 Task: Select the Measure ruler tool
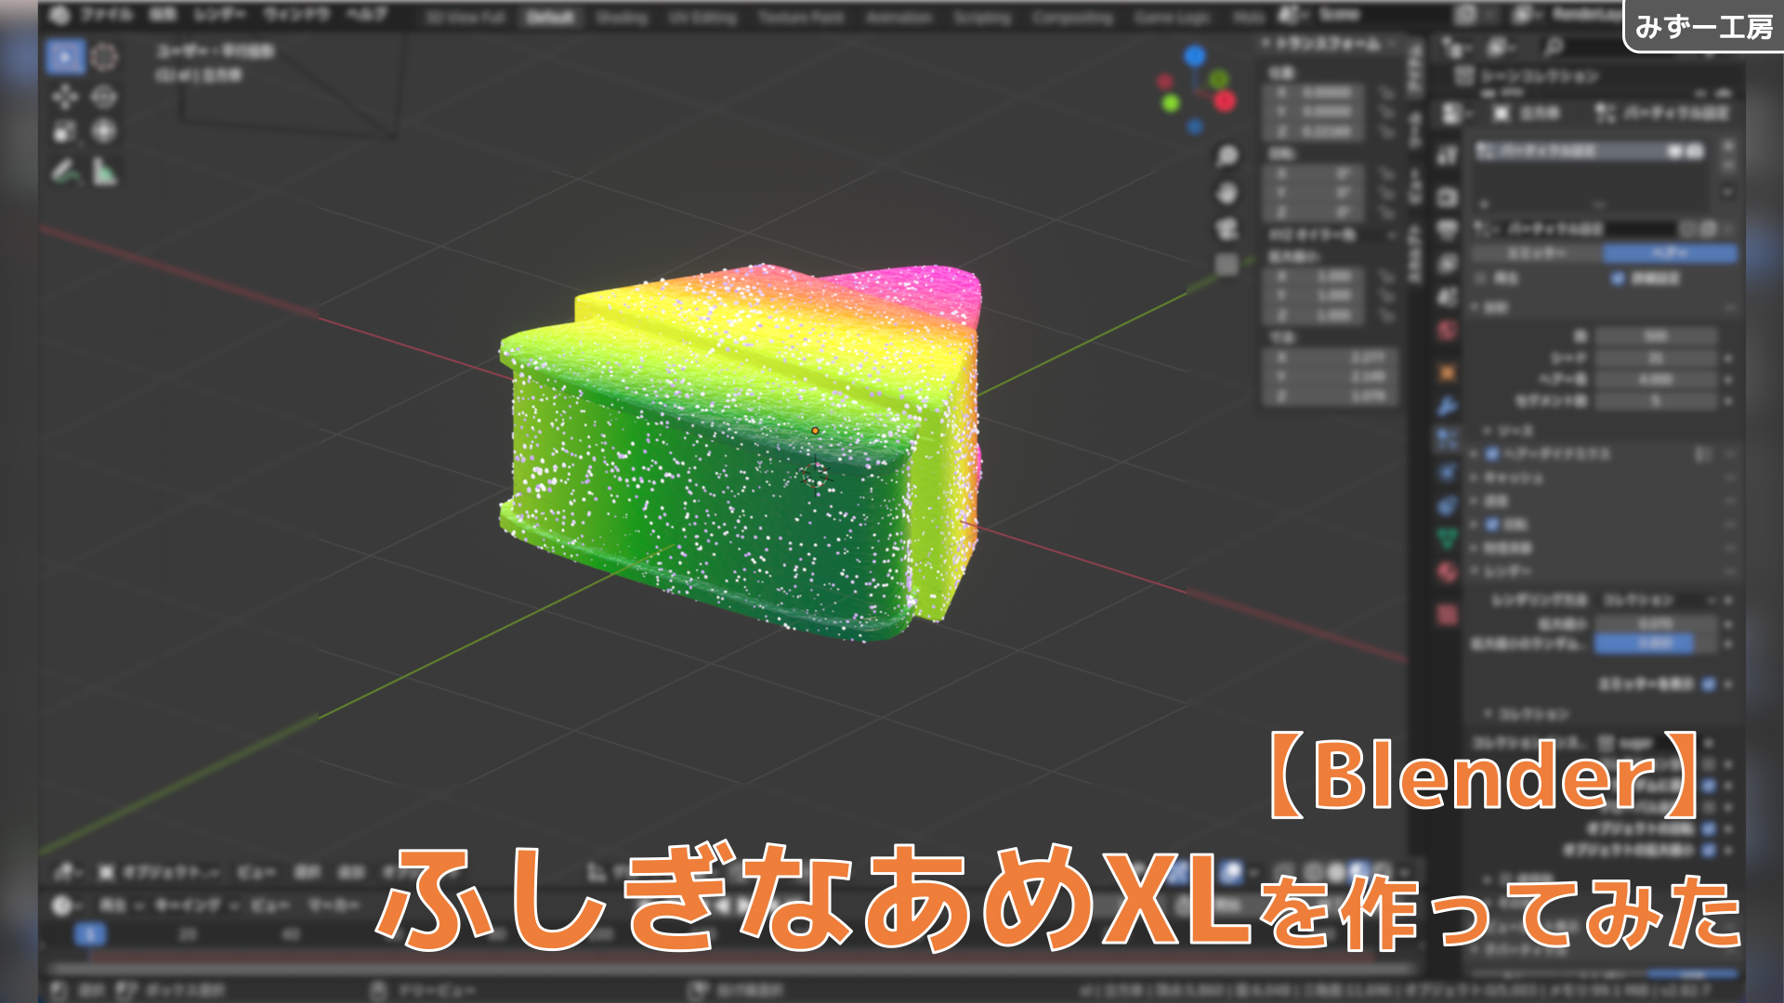tap(104, 172)
